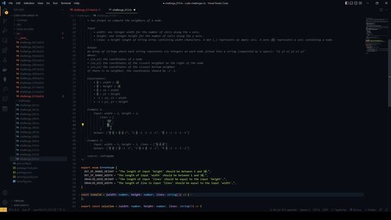391x220 pixels.
Task: Toggle primary side bar layout button
Action: click(x=347, y=3)
